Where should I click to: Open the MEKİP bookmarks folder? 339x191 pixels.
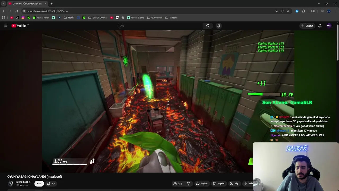click(x=69, y=18)
